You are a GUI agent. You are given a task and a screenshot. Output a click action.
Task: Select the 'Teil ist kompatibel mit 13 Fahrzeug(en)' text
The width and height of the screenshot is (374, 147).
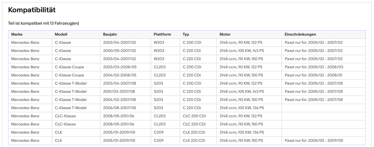(x=43, y=23)
